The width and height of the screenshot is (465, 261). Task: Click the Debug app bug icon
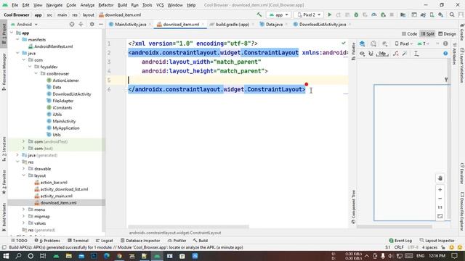pos(356,14)
